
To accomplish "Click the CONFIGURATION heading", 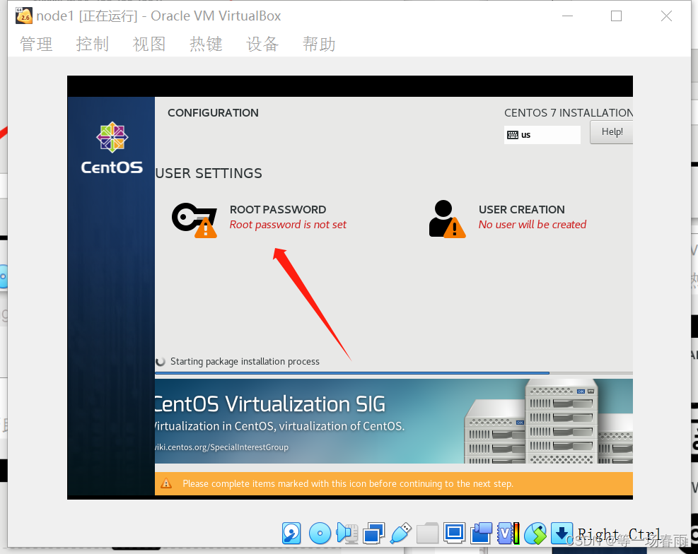I will tap(213, 113).
